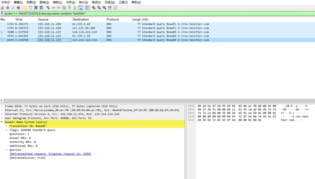Open the 统计(S) menu
Image resolution: width=315 pixels, height=179 pixels.
[84, 2]
